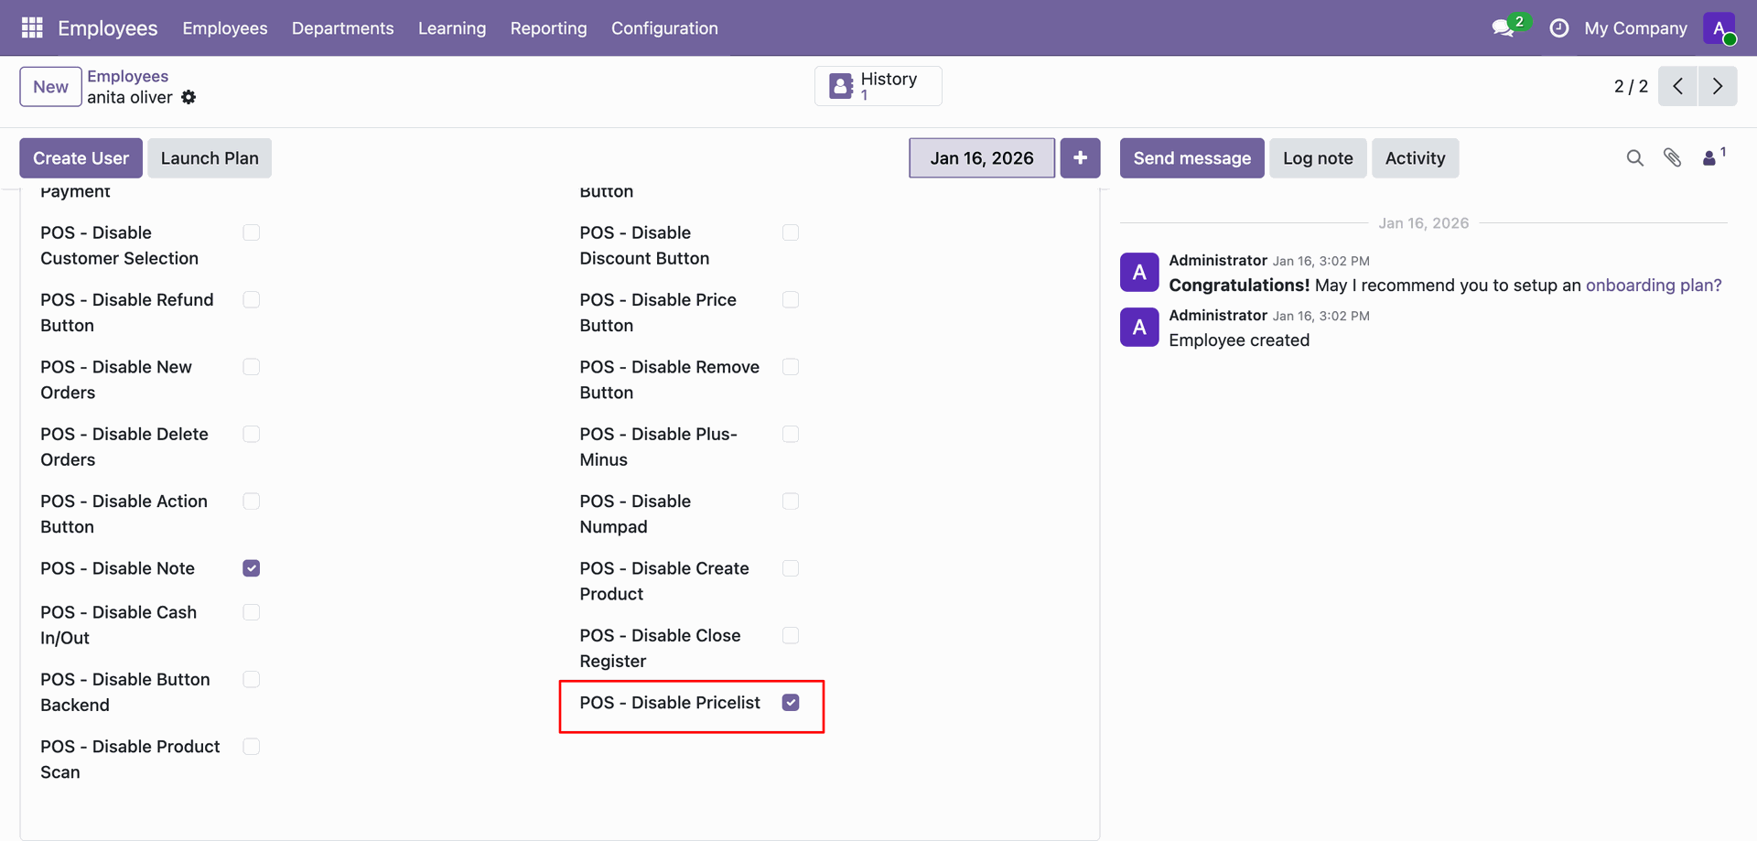
Task: Open the Reporting menu
Action: point(548,28)
